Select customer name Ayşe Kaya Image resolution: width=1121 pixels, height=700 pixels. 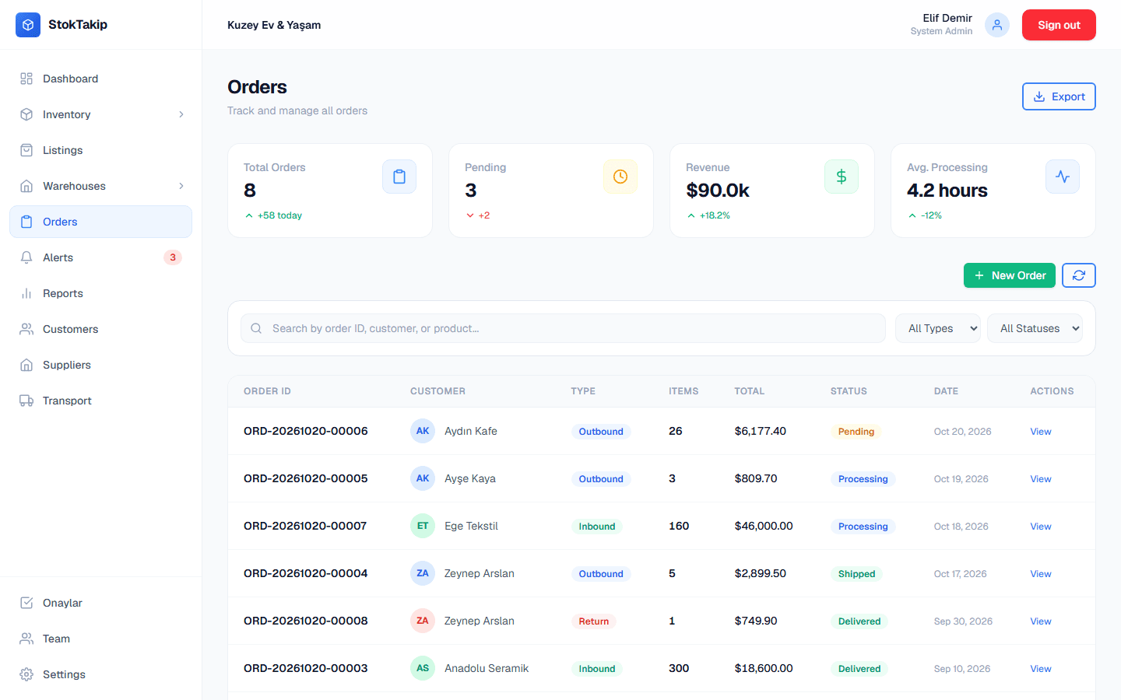pyautogui.click(x=470, y=478)
